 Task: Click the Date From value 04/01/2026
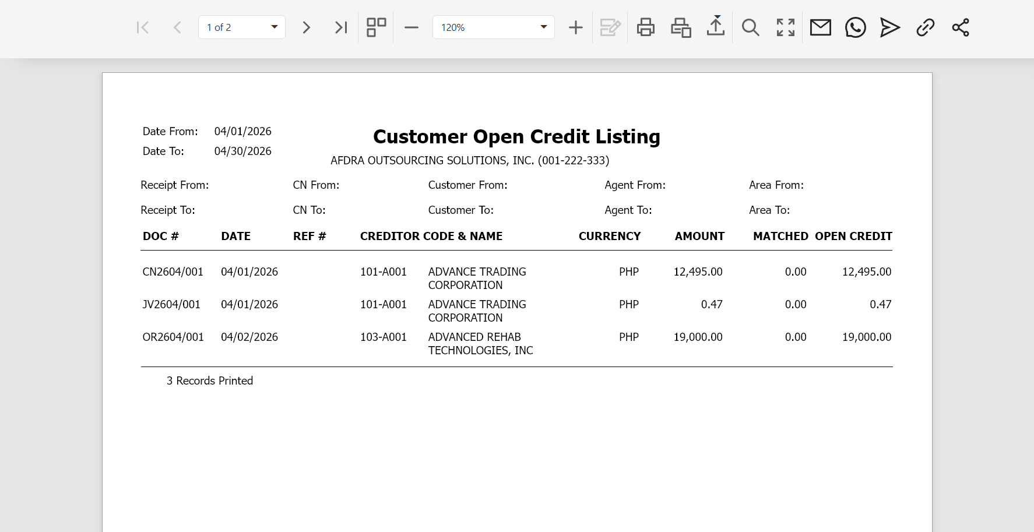pos(243,131)
